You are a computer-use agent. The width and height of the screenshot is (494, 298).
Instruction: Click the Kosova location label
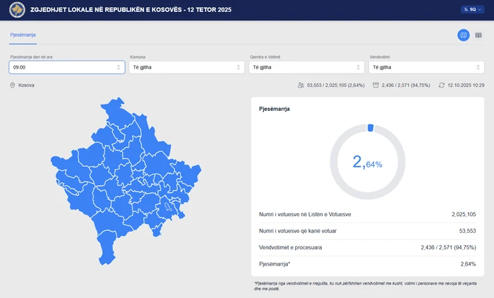pos(26,85)
